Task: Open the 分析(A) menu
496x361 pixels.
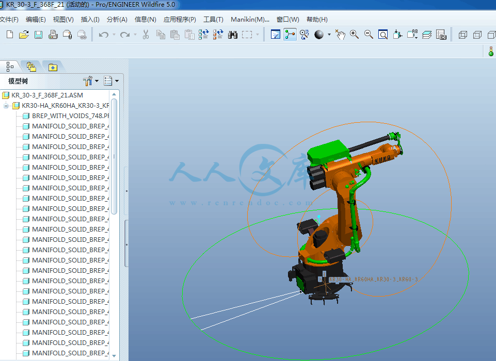Action: (x=117, y=20)
